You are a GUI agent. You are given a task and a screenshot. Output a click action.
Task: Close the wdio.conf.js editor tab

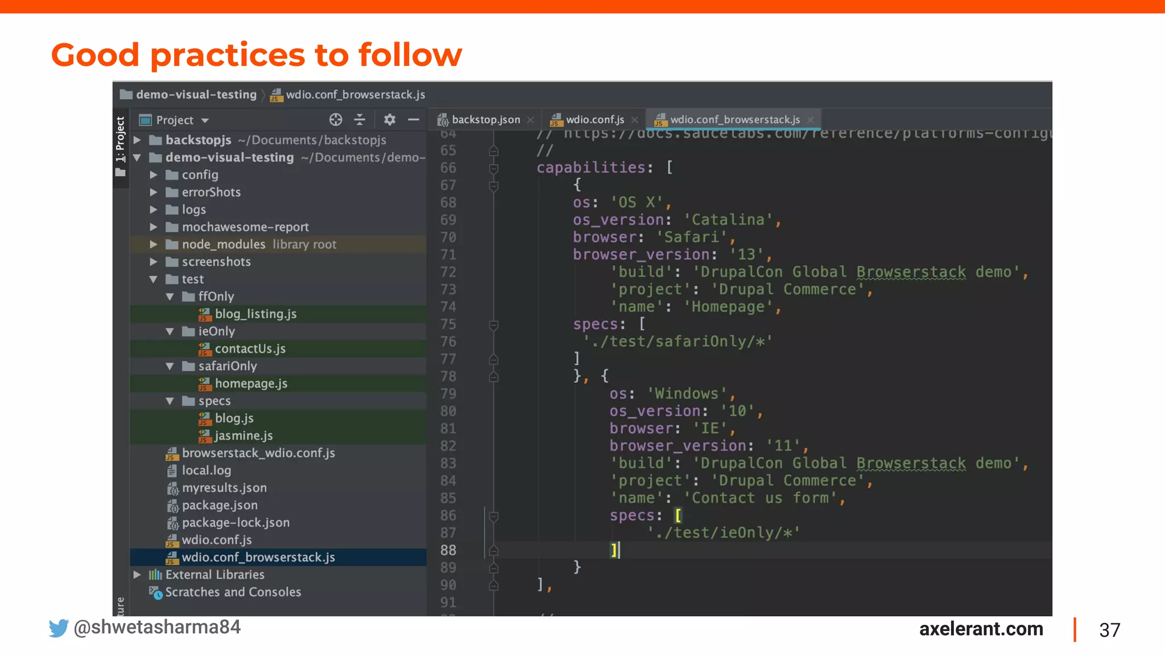635,120
